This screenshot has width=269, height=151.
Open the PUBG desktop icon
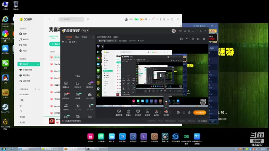pyautogui.click(x=5, y=94)
